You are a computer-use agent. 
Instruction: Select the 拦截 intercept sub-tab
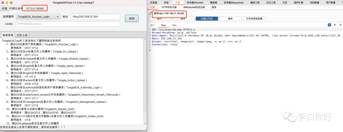tap(152, 7)
